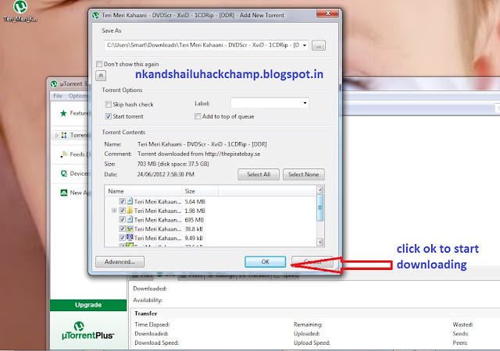Viewport: 500px width, 351px height.
Task: Open the Devices icon in sidebar
Action: pyautogui.click(x=64, y=174)
